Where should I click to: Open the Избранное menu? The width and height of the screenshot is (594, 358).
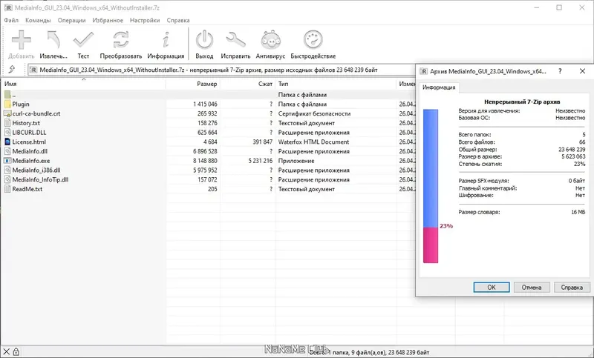point(108,21)
